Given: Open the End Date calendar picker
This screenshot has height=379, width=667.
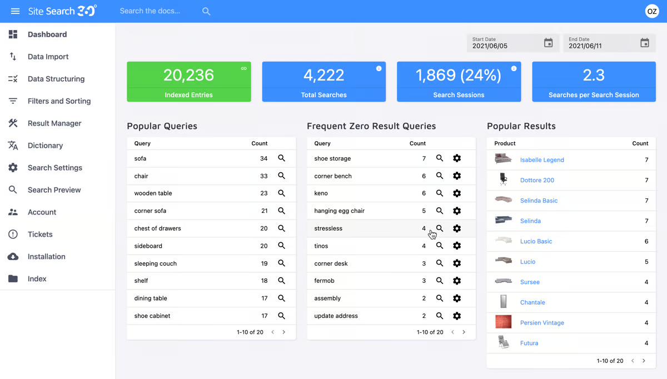Looking at the screenshot, I should [x=645, y=43].
